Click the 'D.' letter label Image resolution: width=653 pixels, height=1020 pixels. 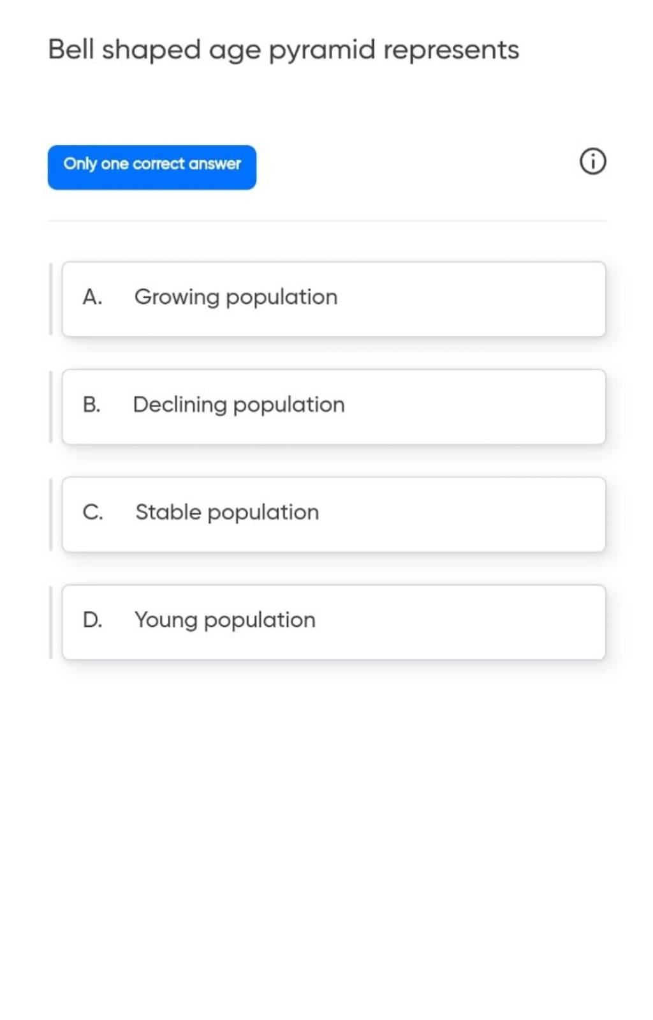[92, 620]
